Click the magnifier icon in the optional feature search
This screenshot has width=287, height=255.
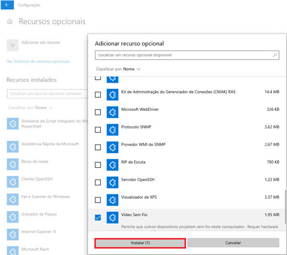(x=275, y=55)
